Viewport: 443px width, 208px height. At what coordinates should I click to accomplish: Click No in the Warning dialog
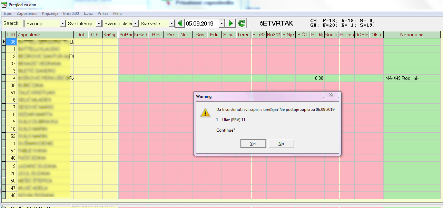(x=281, y=144)
